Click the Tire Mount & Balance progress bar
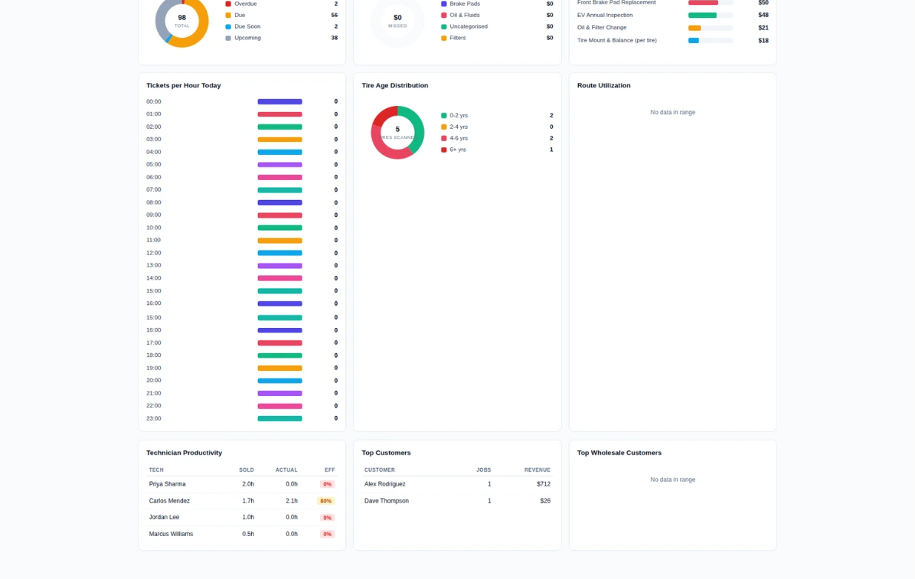 pyautogui.click(x=711, y=41)
